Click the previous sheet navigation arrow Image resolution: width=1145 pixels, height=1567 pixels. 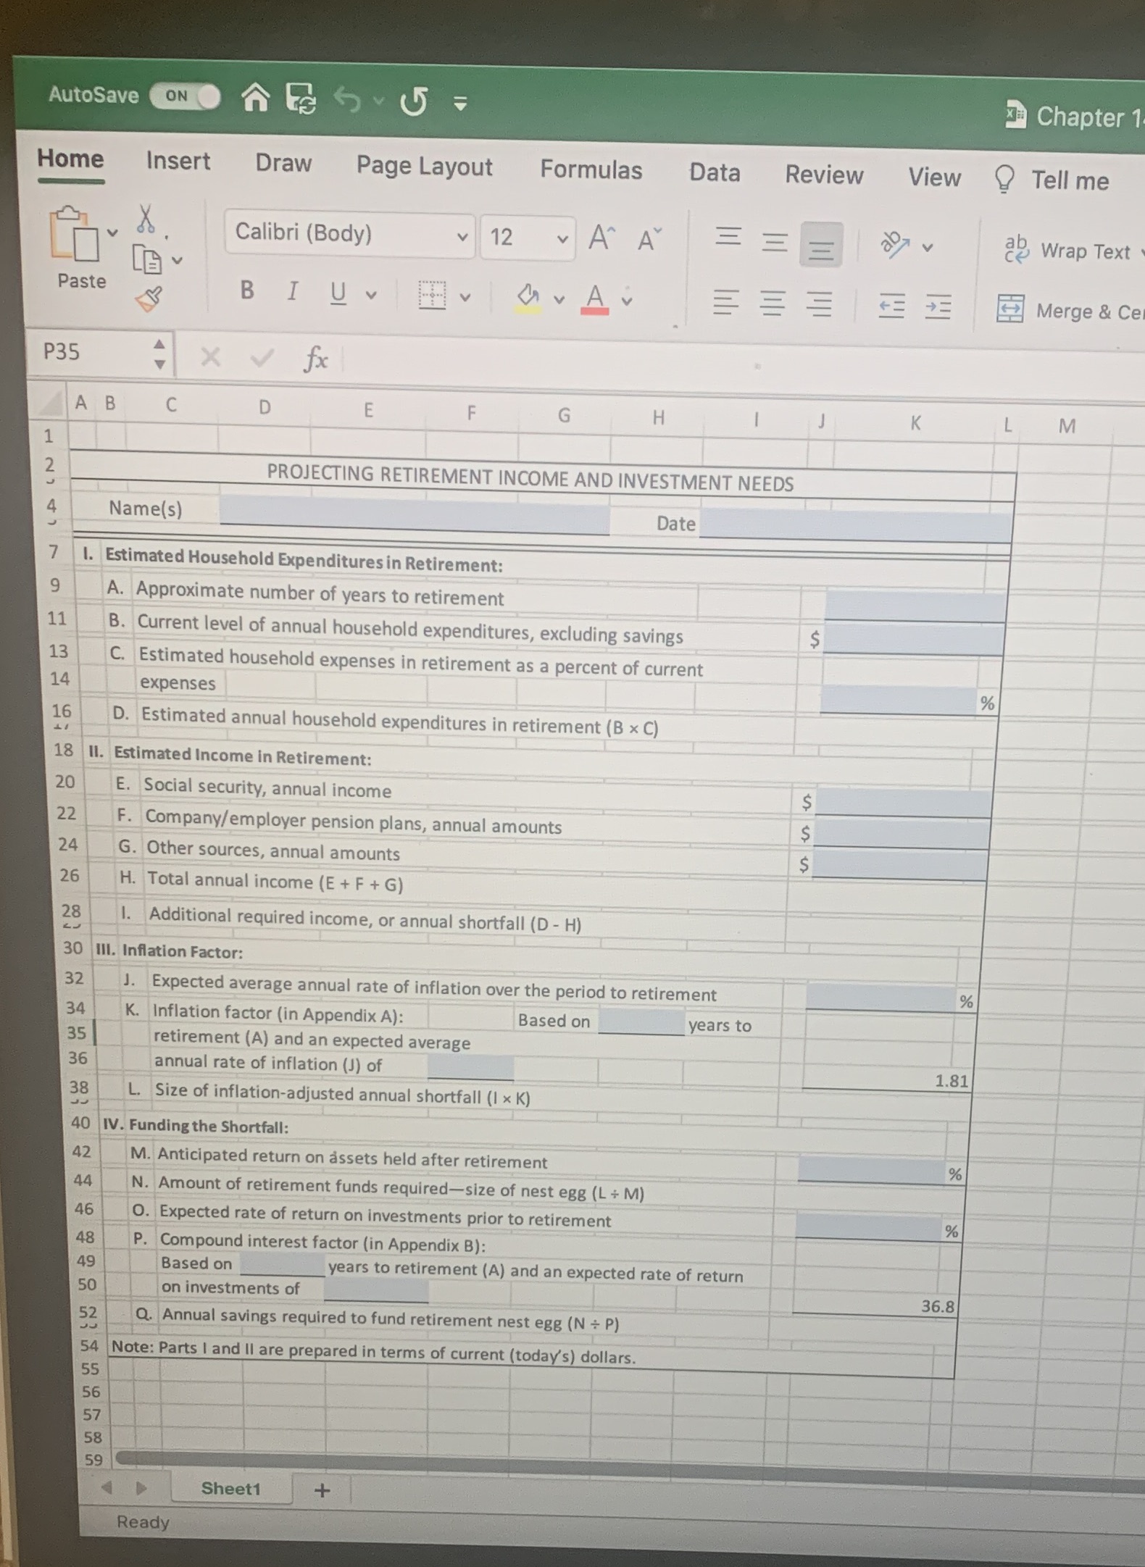point(107,1488)
